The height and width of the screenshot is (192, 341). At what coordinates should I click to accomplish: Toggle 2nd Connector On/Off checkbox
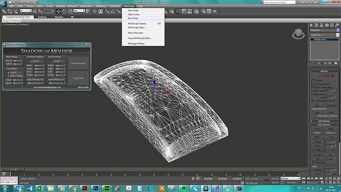pos(52,61)
